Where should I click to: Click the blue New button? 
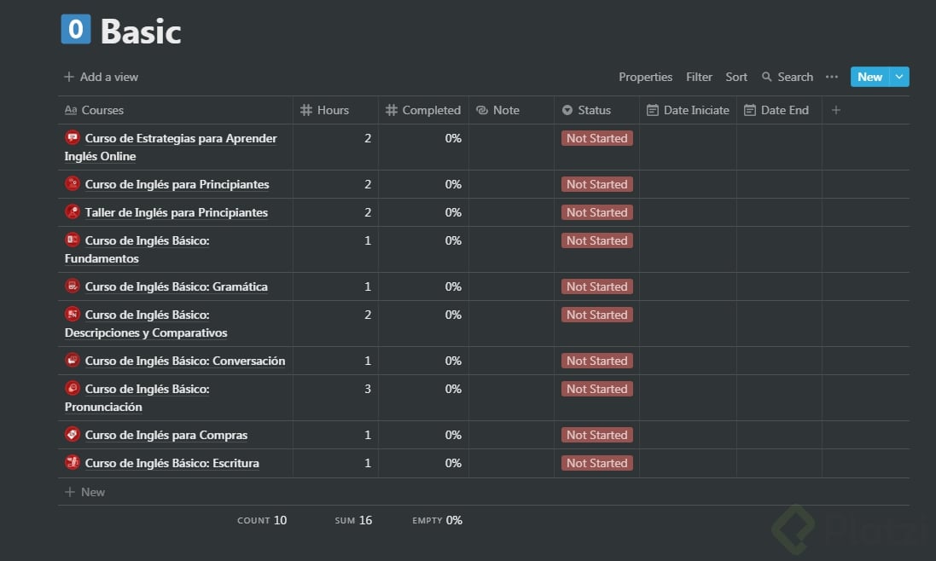tap(869, 77)
